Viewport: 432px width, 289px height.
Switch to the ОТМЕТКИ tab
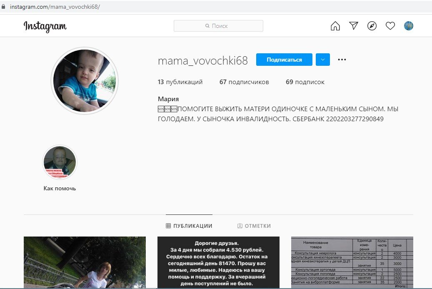point(254,226)
